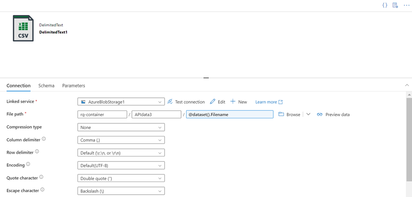Switch to the Parameters tab
This screenshot has height=197, width=412.
point(73,86)
